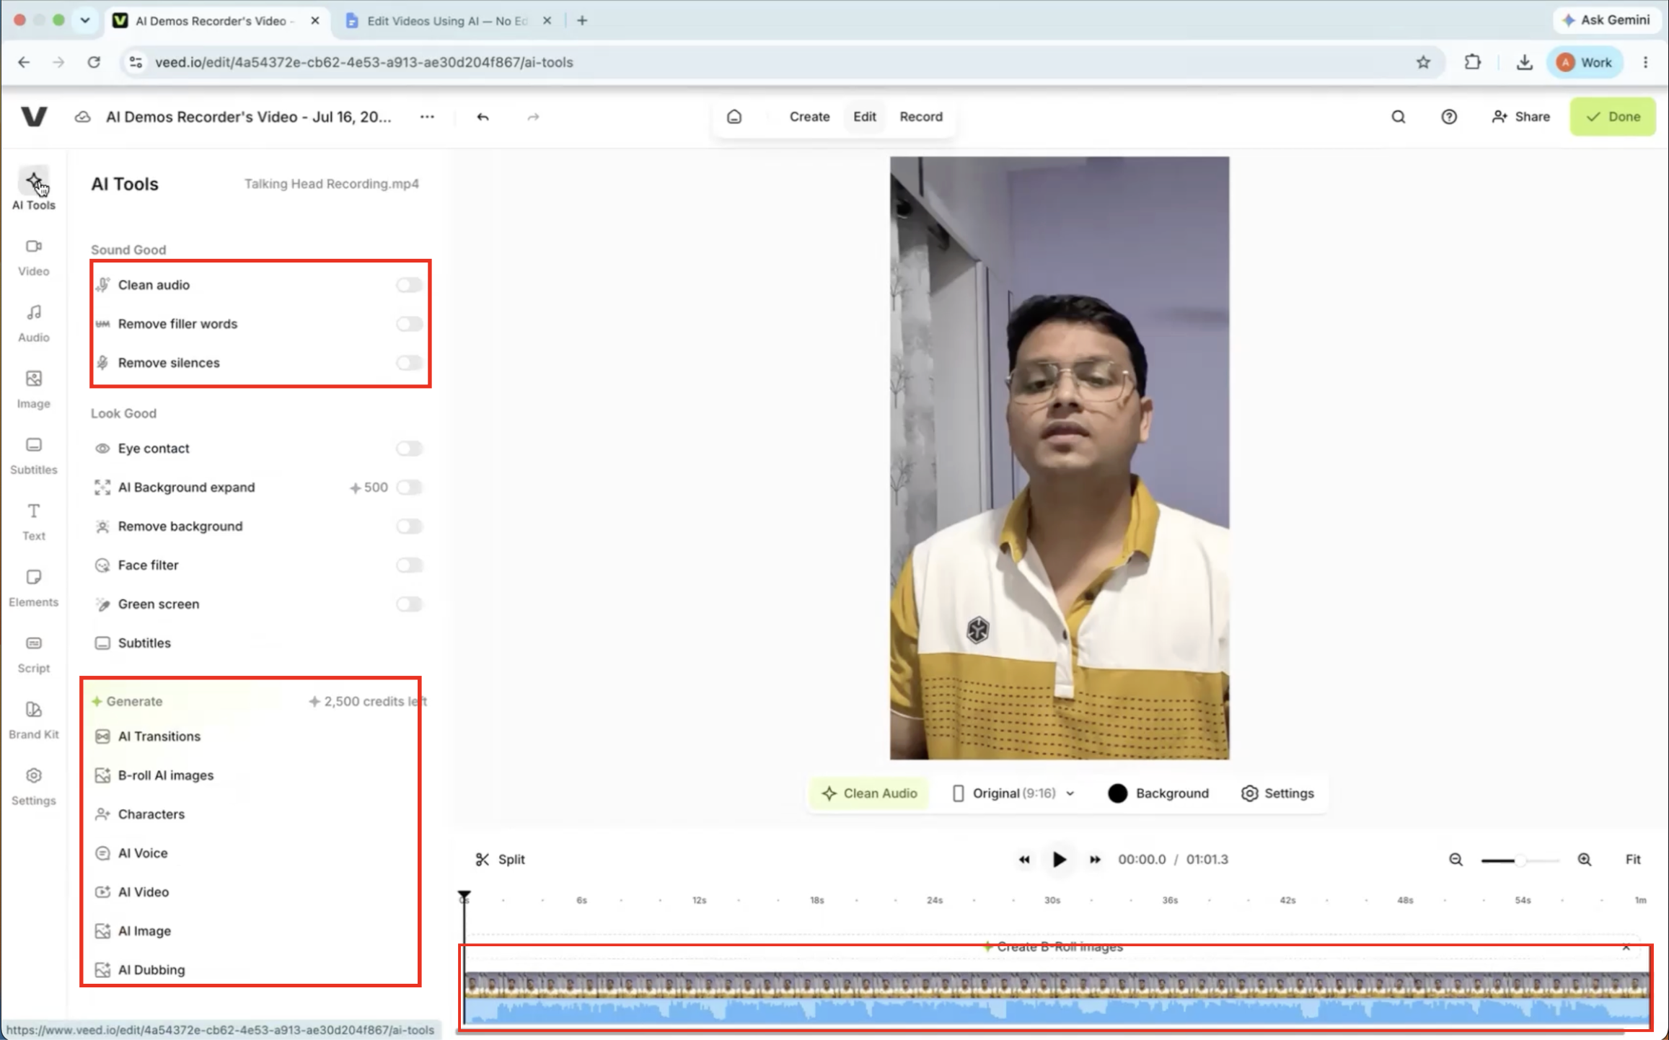Click the cloud save status icon
1669x1040 pixels.
pos(83,117)
